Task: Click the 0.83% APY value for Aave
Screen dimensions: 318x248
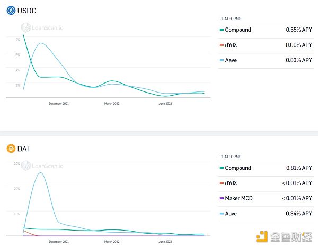Action: [x=299, y=60]
